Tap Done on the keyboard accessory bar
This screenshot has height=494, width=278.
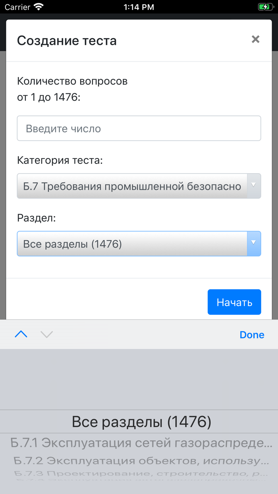252,334
